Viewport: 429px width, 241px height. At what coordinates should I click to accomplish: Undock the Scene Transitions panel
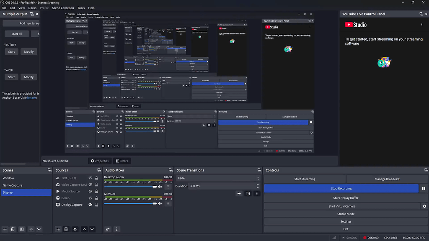coord(259,170)
